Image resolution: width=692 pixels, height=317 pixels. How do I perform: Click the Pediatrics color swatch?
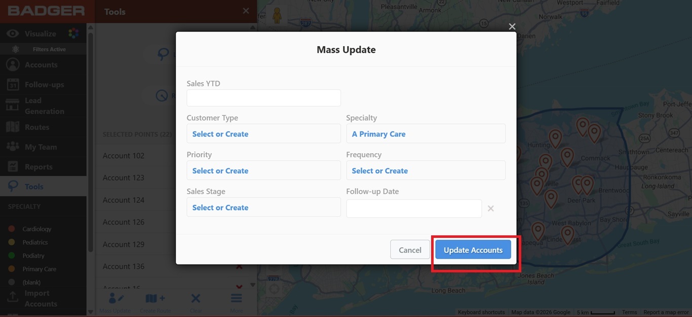[x=12, y=242]
